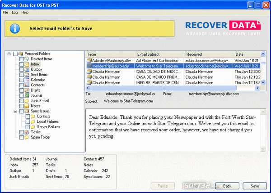Click message body scroll down arrow
The height and width of the screenshot is (193, 271).
pyautogui.click(x=263, y=148)
